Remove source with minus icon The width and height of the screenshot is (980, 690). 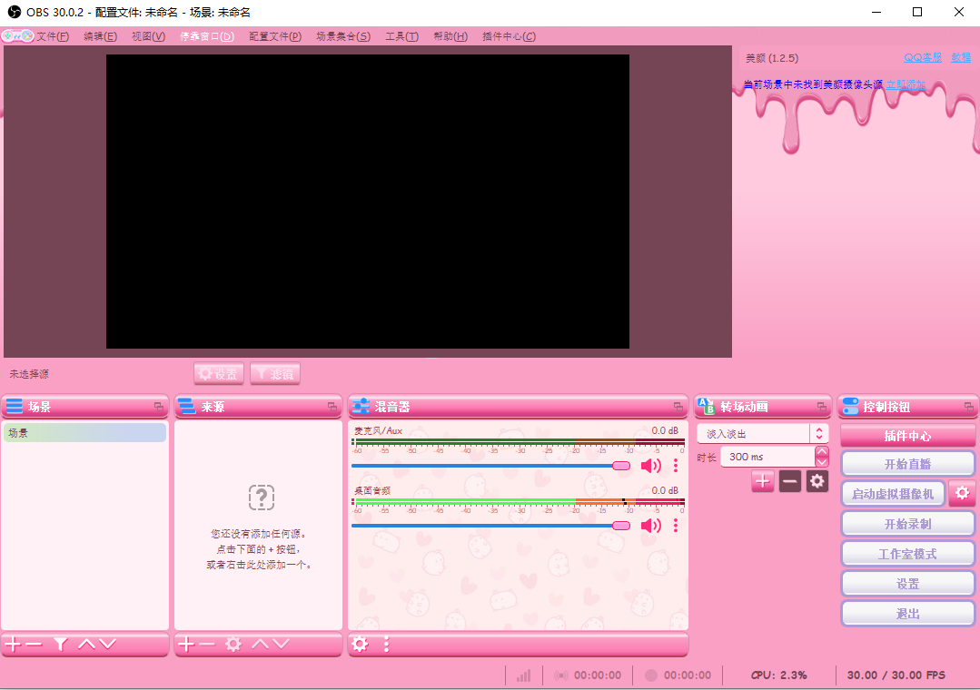(207, 644)
